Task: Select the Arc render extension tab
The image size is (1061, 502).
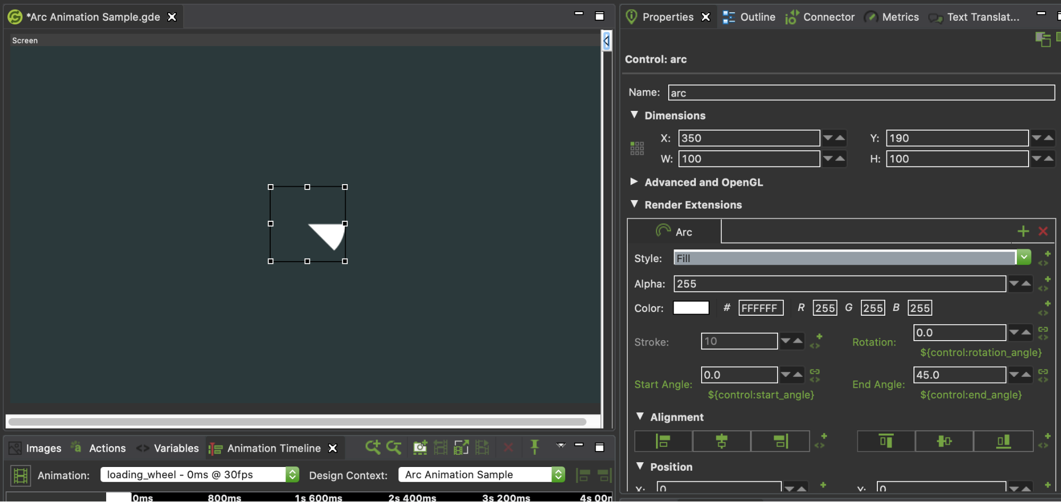Action: (x=675, y=232)
